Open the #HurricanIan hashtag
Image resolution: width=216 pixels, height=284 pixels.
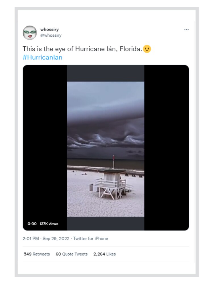click(42, 57)
